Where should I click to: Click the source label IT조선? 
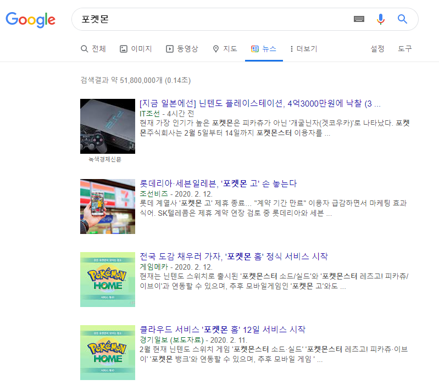pyautogui.click(x=149, y=114)
